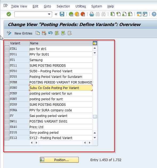Click the Copy As icon
The height and width of the screenshot is (168, 157).
click(x=38, y=33)
